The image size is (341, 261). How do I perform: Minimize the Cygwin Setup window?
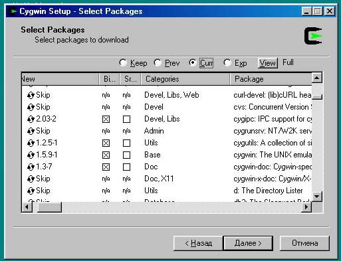pyautogui.click(x=306, y=11)
